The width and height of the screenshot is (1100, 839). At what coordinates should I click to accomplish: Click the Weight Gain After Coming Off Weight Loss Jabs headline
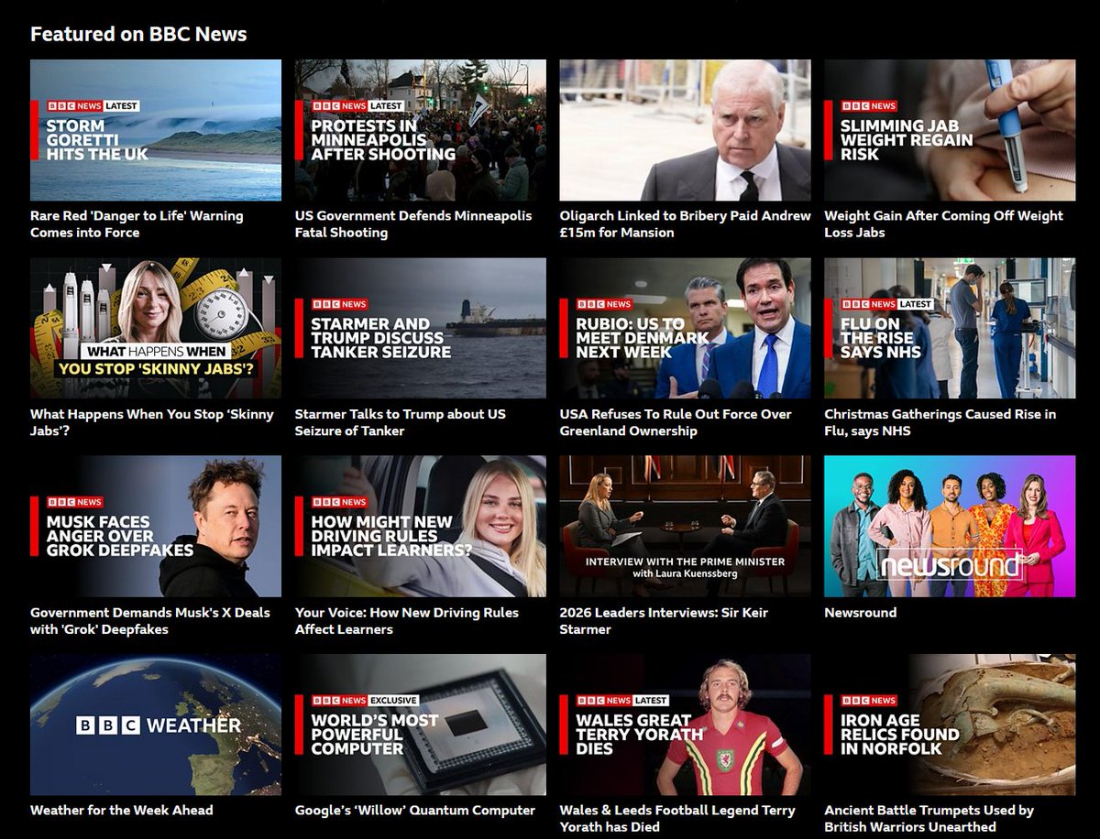coord(943,224)
